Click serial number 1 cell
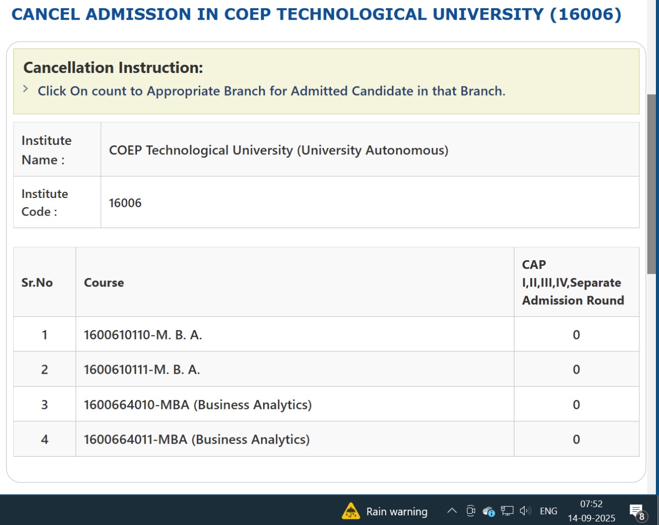The image size is (659, 525). click(45, 335)
